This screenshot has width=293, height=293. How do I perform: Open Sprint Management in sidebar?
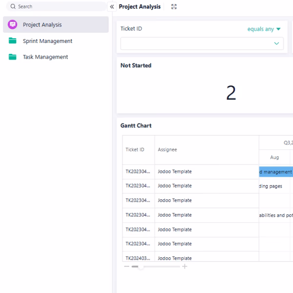(47, 41)
